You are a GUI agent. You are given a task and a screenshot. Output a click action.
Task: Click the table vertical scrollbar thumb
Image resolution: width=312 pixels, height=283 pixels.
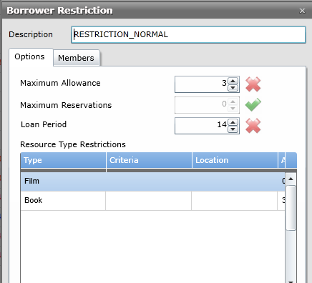(x=291, y=208)
